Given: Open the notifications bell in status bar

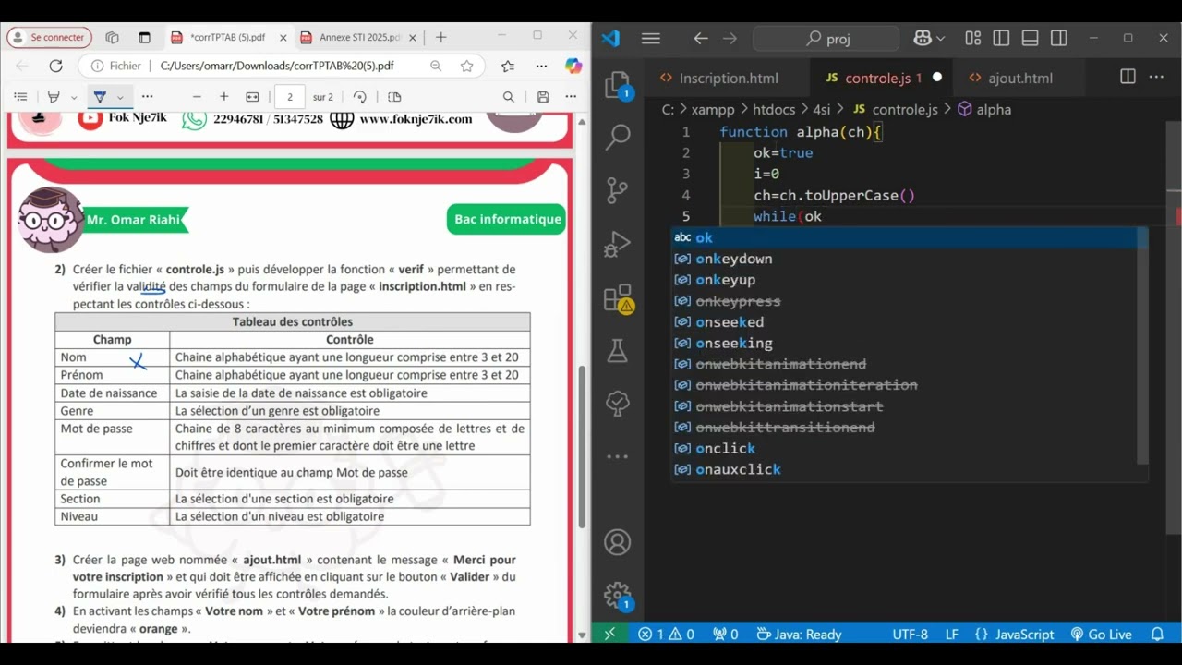Looking at the screenshot, I should point(1157,634).
